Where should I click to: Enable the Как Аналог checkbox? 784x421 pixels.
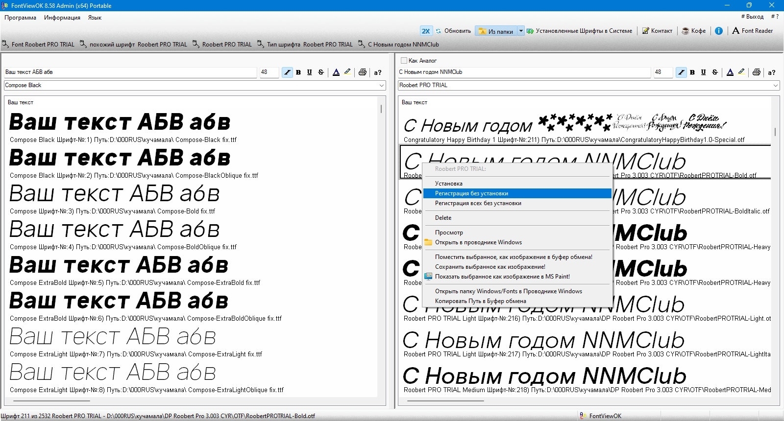click(x=404, y=61)
